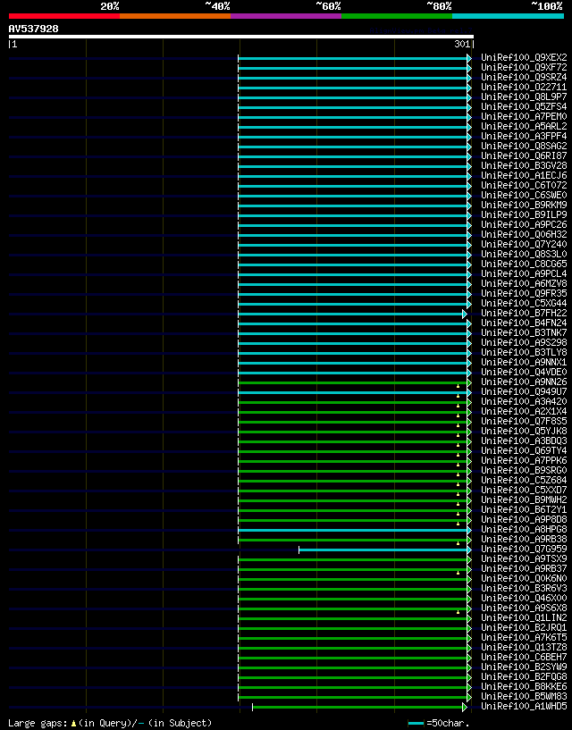The image size is (572, 730).
Task: Open hit UniRef100_Q9XF72
Action: point(524,68)
